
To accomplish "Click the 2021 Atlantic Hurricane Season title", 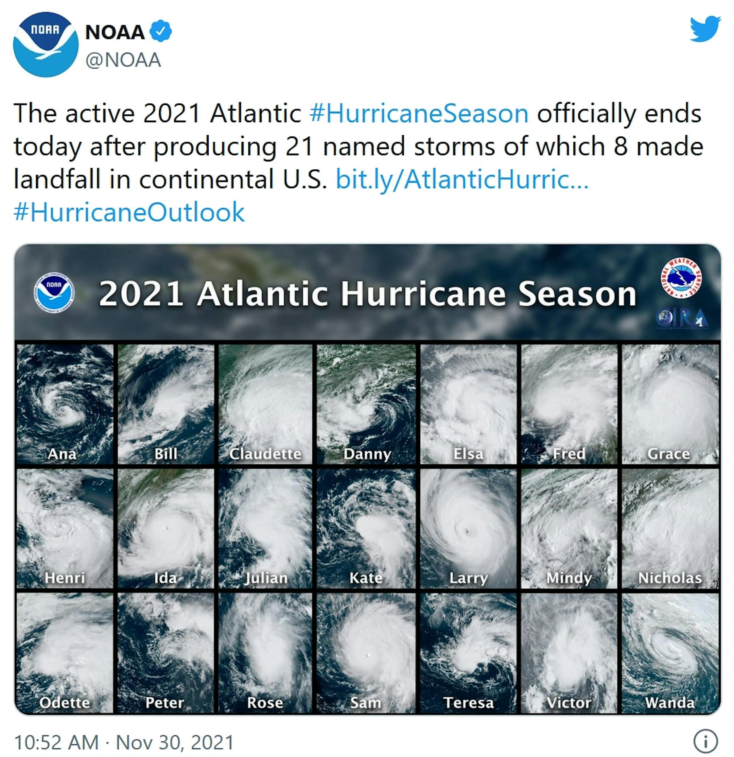I will pyautogui.click(x=367, y=294).
